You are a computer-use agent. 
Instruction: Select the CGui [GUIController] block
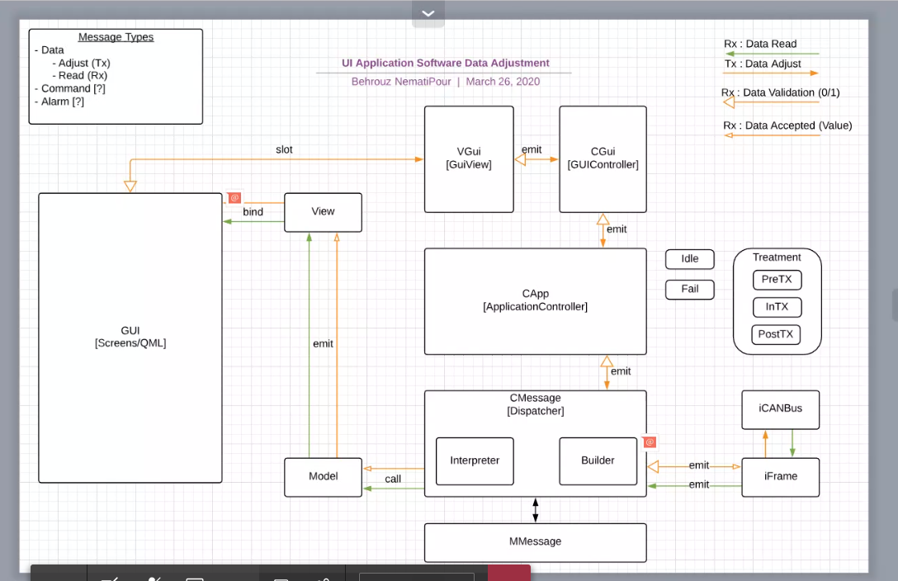(603, 158)
